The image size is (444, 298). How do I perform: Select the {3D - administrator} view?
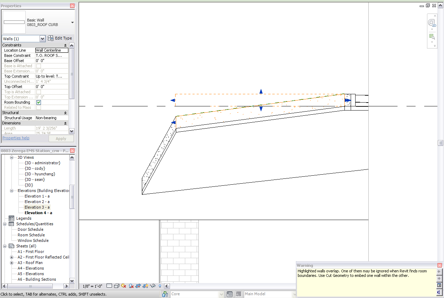[x=42, y=163]
